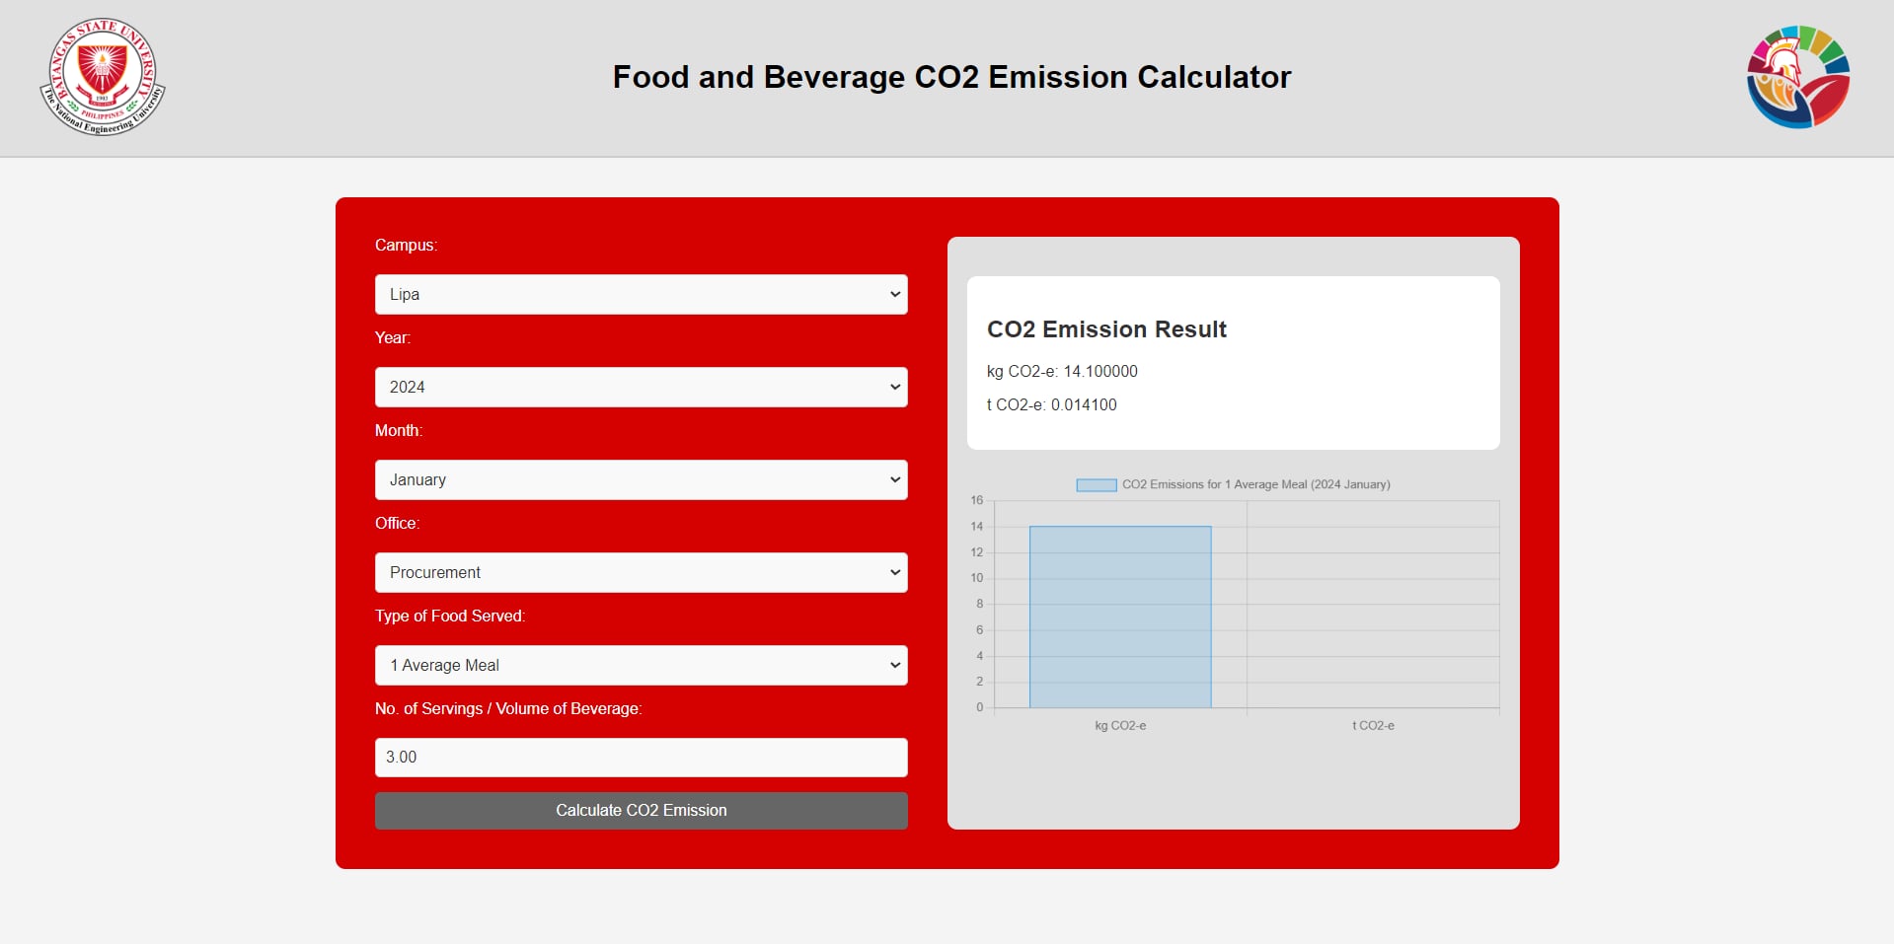
Task: Open the Month dropdown showing January
Action: (x=641, y=479)
